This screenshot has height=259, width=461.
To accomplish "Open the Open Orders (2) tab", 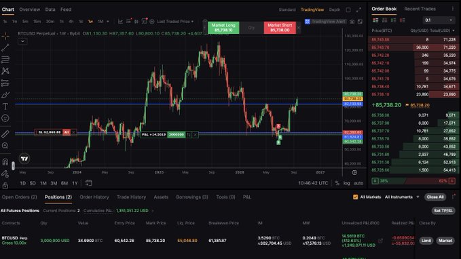I will pyautogui.click(x=20, y=197).
